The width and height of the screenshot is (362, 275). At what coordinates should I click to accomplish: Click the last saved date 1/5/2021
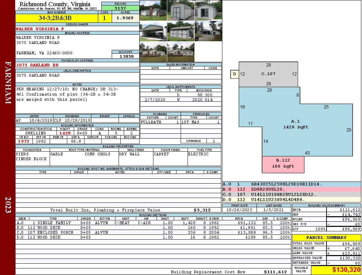(274, 210)
